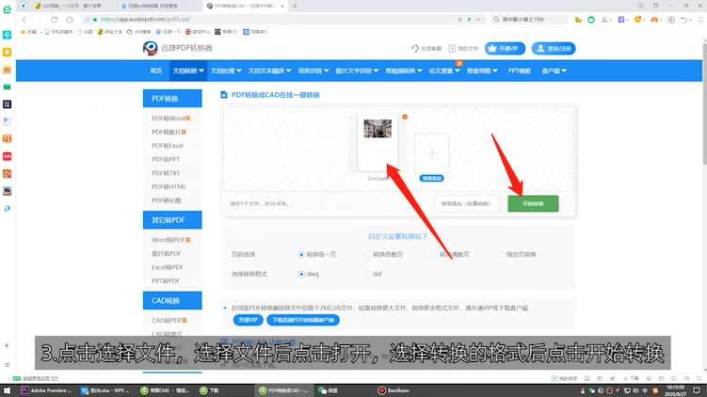Open PDF转HTML in sidebar

point(169,186)
